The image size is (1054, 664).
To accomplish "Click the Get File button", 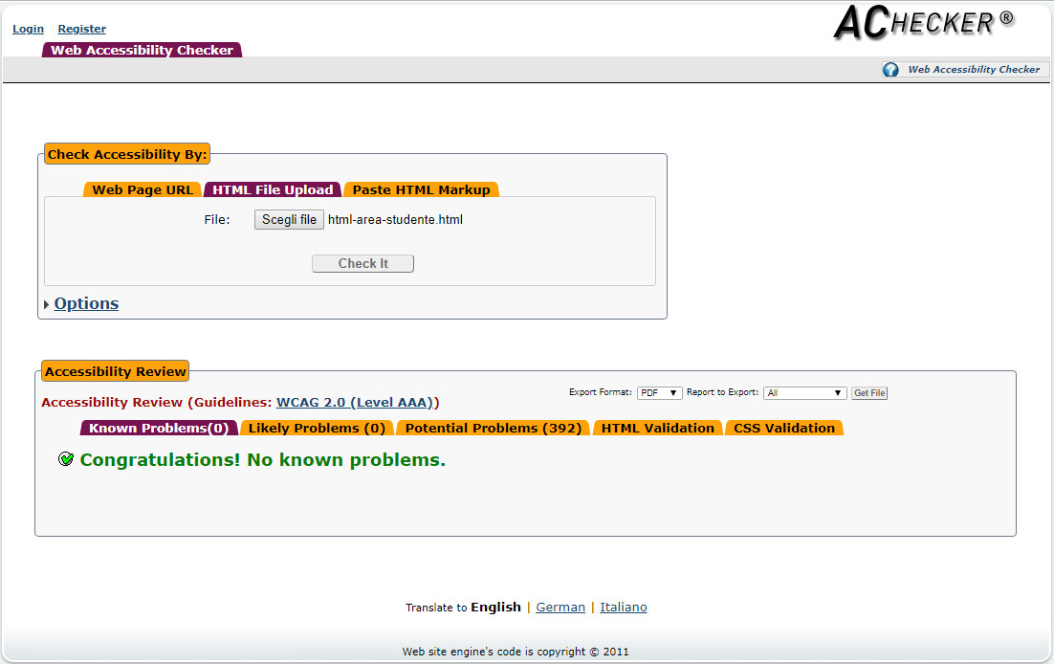I will point(869,393).
